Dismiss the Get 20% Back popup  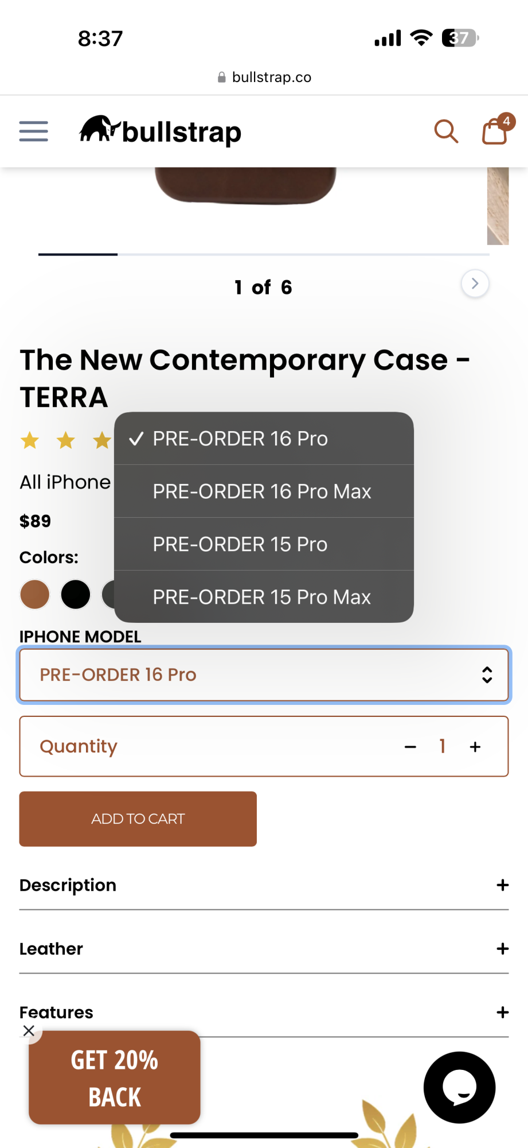[29, 1030]
